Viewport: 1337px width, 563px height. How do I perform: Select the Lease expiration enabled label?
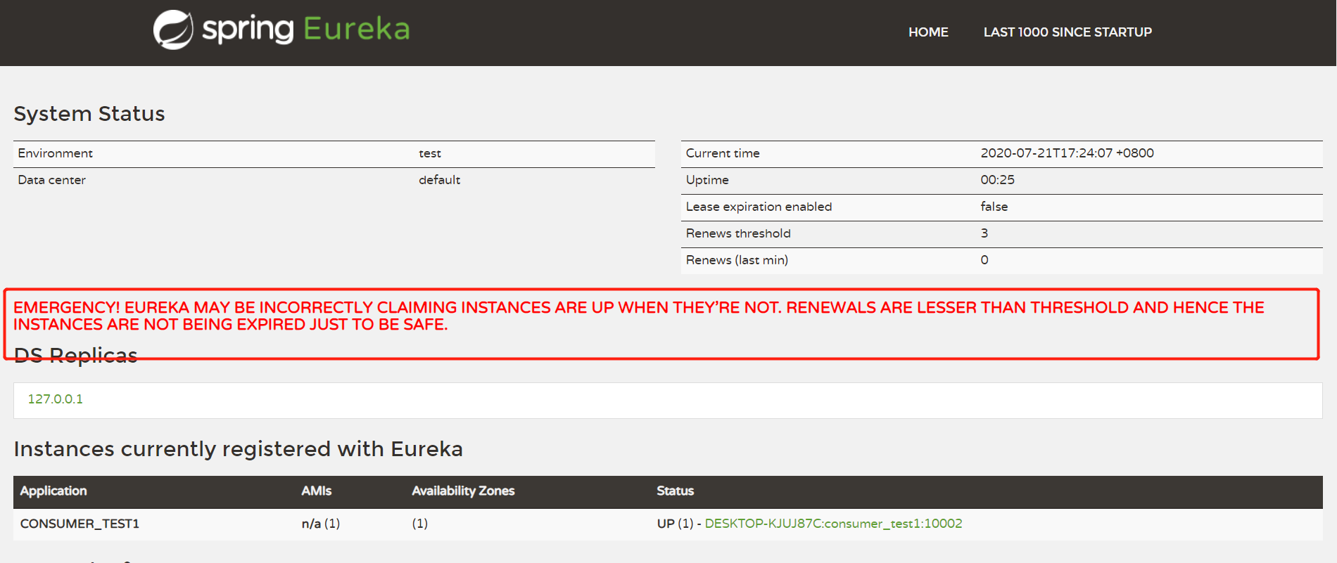759,207
